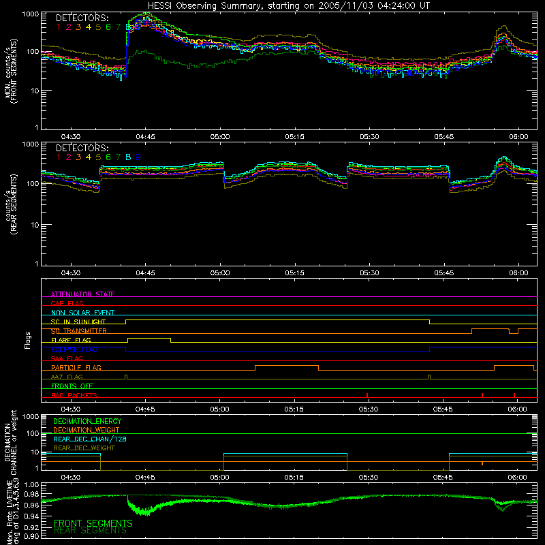Image resolution: width=545 pixels, height=545 pixels.
Task: Click the NON_SOLAR_EVENT flag label
Action: [82, 313]
